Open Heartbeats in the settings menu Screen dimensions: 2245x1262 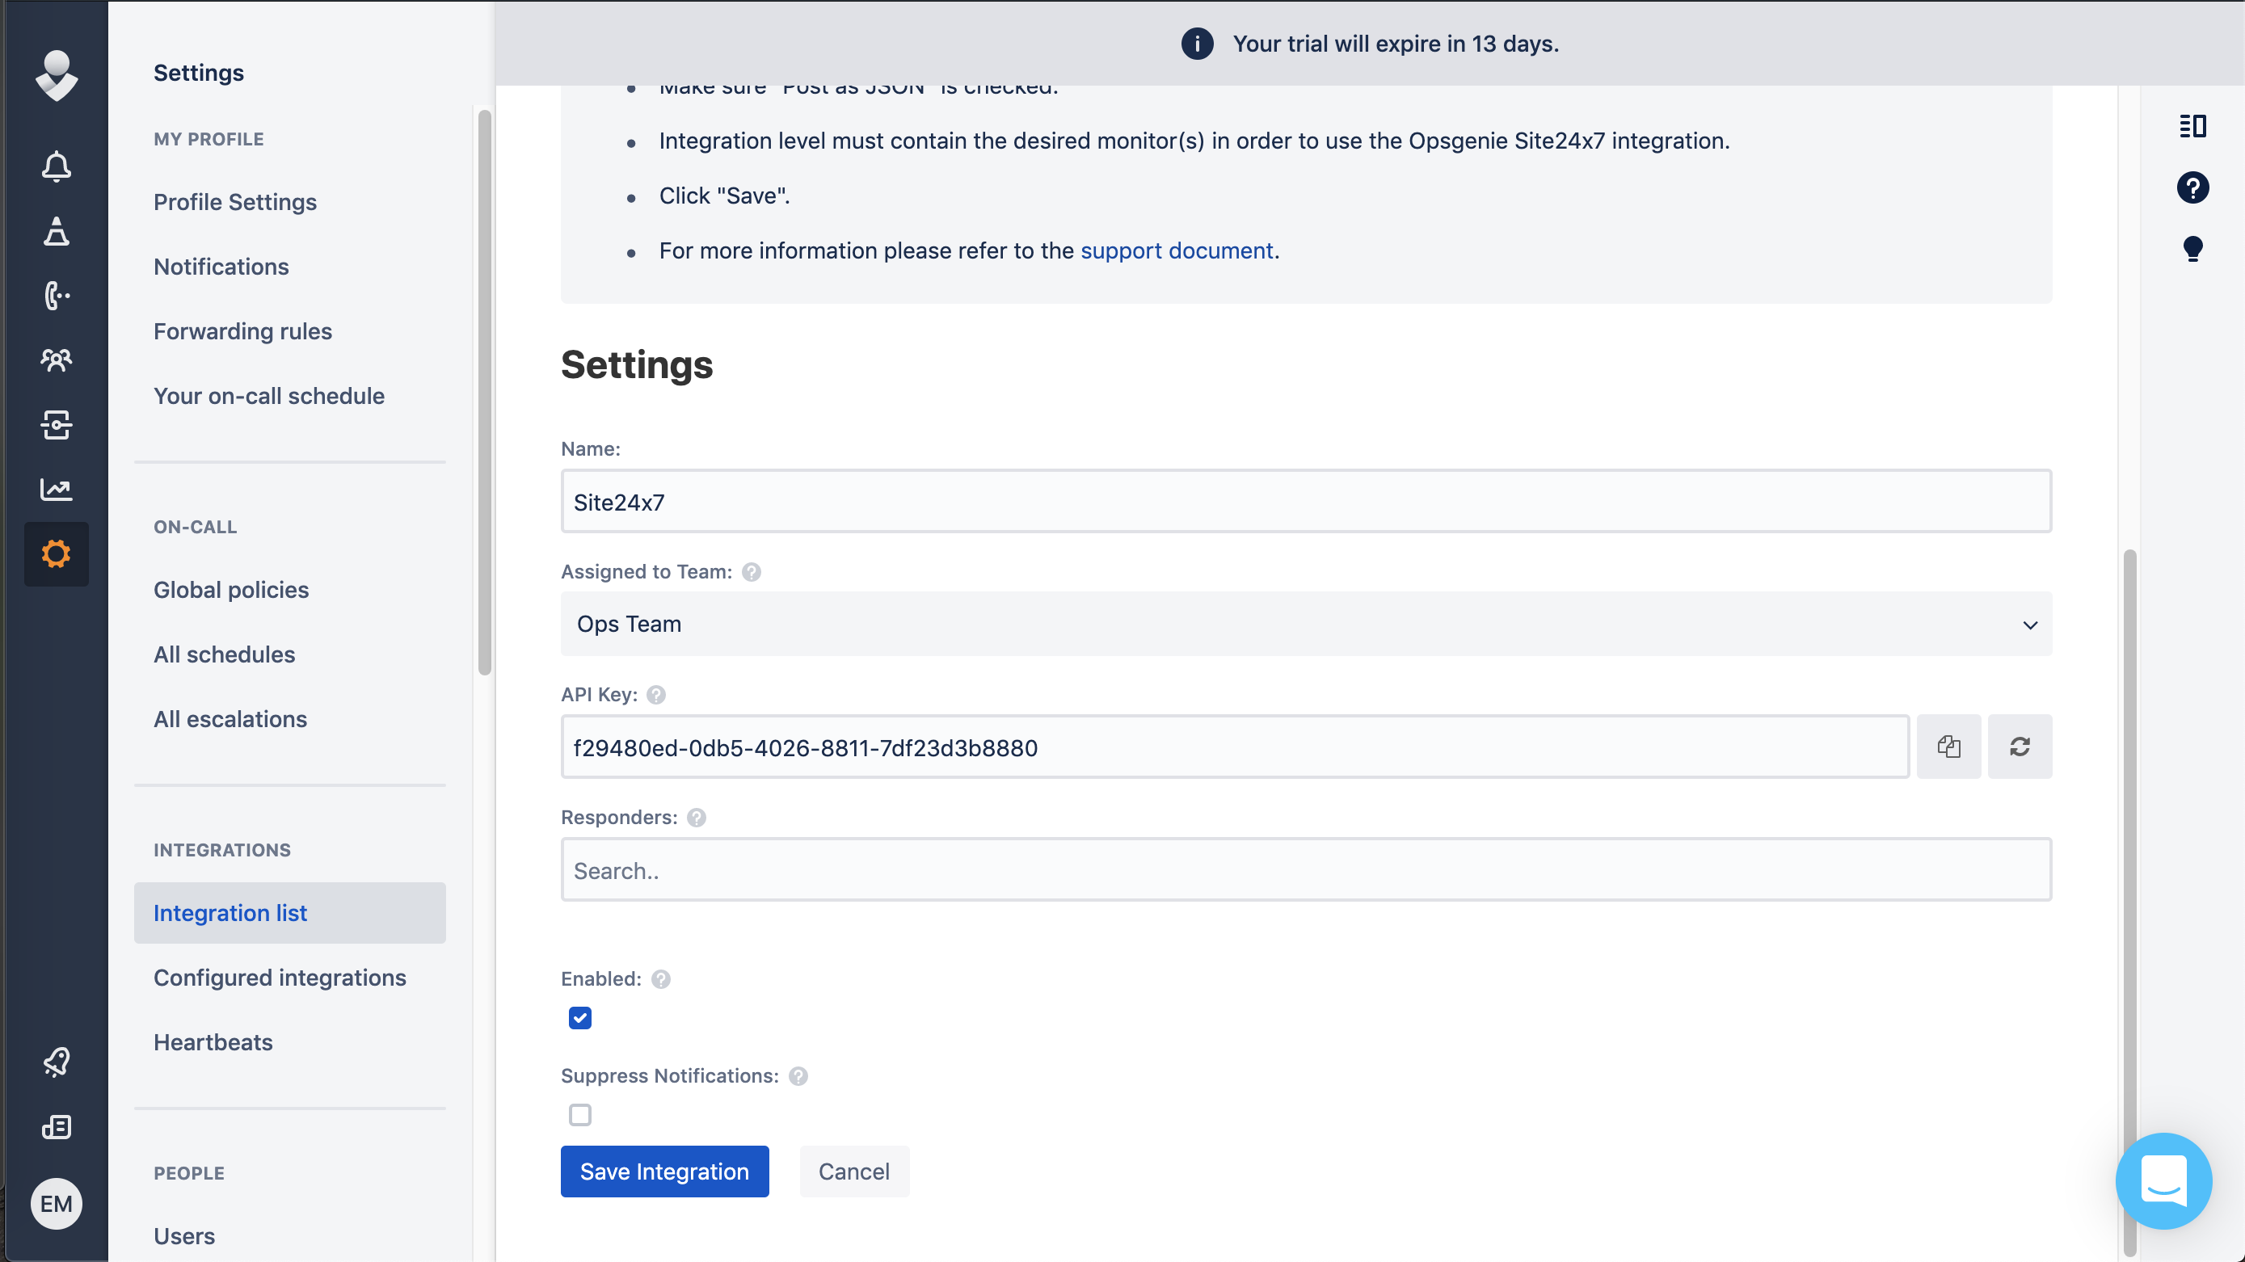coord(213,1041)
